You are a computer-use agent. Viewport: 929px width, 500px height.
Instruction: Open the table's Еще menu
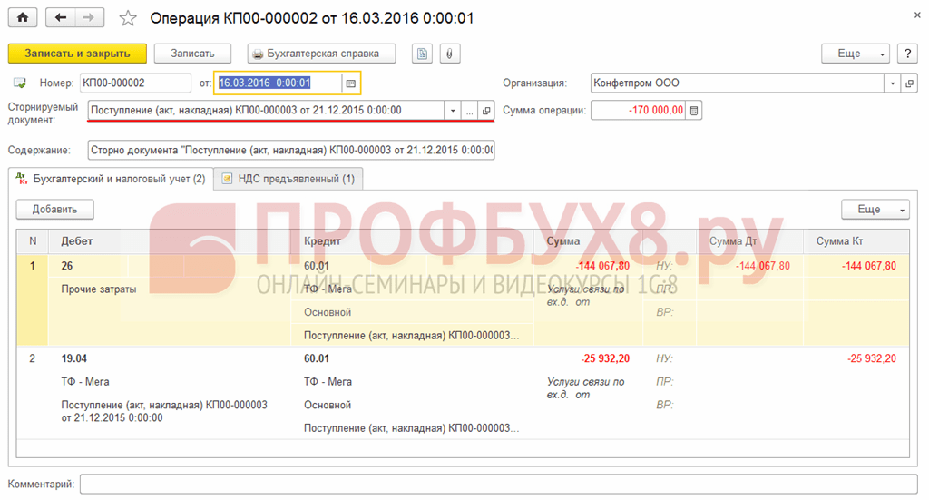[875, 209]
